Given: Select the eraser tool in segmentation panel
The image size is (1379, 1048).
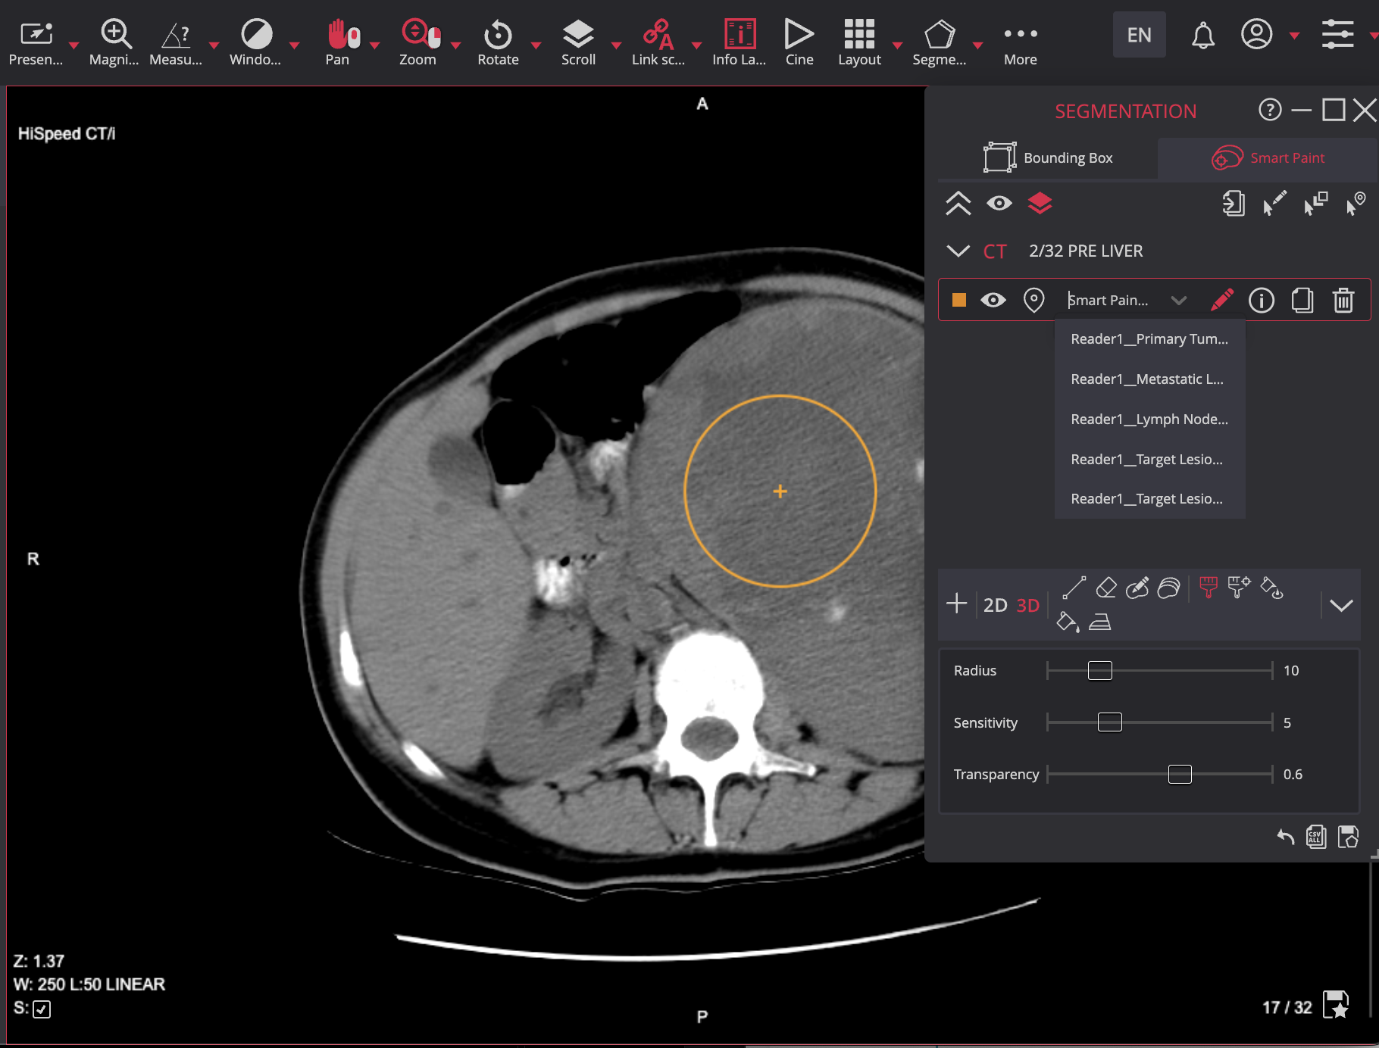Looking at the screenshot, I should tap(1106, 588).
